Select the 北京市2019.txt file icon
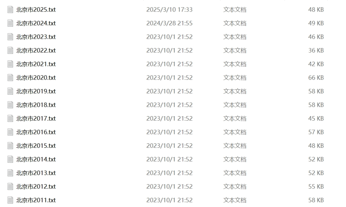The image size is (346, 207). [x=10, y=91]
